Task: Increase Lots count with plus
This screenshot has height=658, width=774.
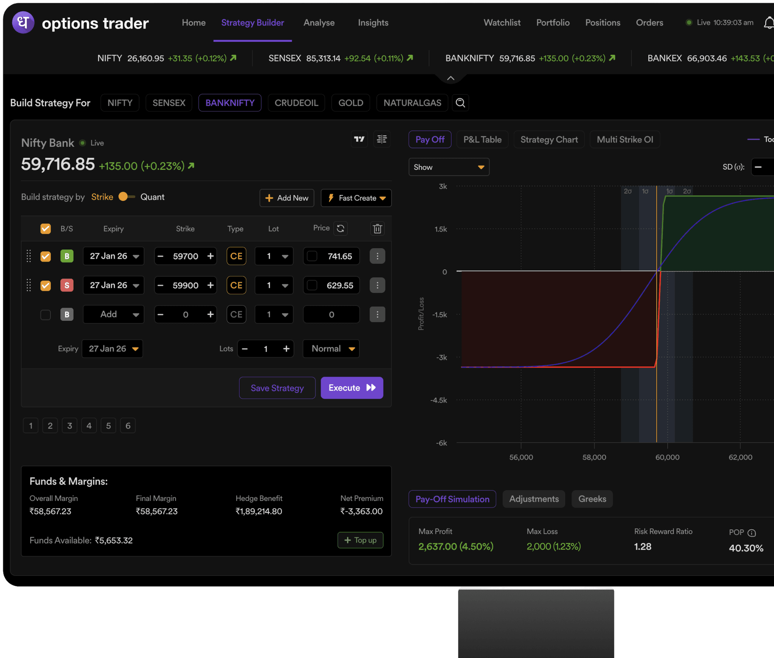Action: click(x=286, y=349)
